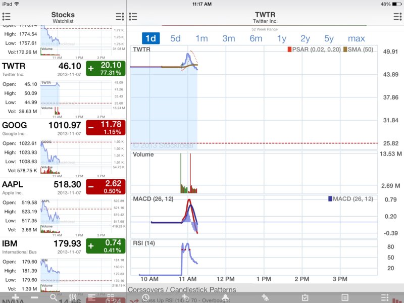Tap the minus icon to remove stock
Viewport: 404px width, 303px height.
(34, 298)
